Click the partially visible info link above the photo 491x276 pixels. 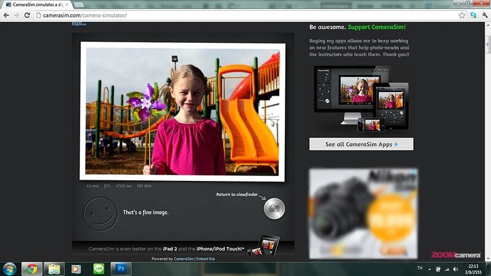(79, 23)
